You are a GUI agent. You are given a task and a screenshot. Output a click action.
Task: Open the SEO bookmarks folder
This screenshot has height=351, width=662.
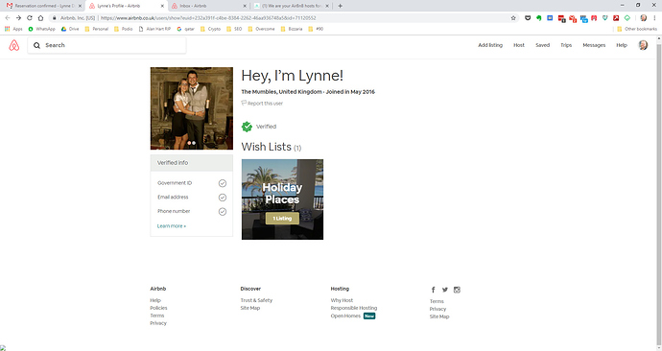click(234, 29)
